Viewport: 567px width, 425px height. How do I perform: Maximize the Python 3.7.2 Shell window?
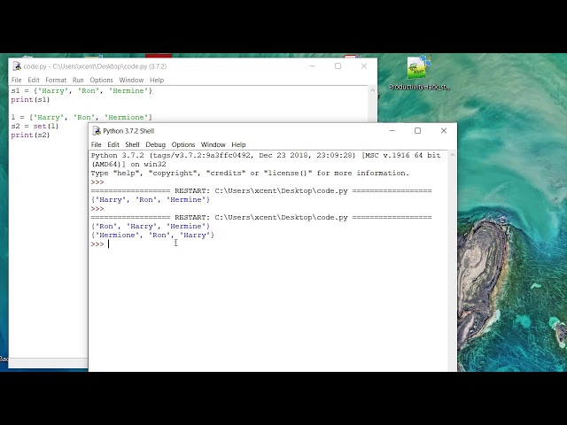pyautogui.click(x=417, y=130)
